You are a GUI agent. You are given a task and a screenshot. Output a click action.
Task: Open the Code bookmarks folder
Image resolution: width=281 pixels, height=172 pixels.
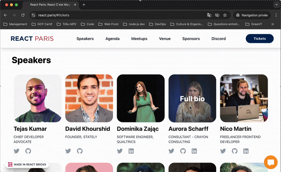(x=87, y=24)
